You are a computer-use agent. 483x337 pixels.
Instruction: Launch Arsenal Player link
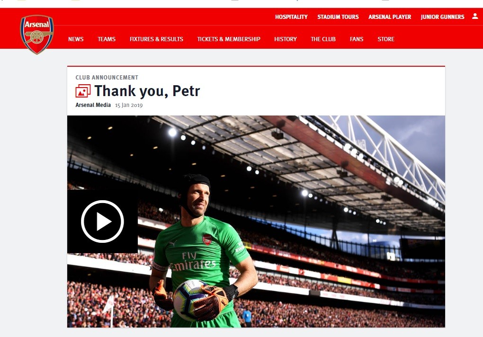(390, 17)
